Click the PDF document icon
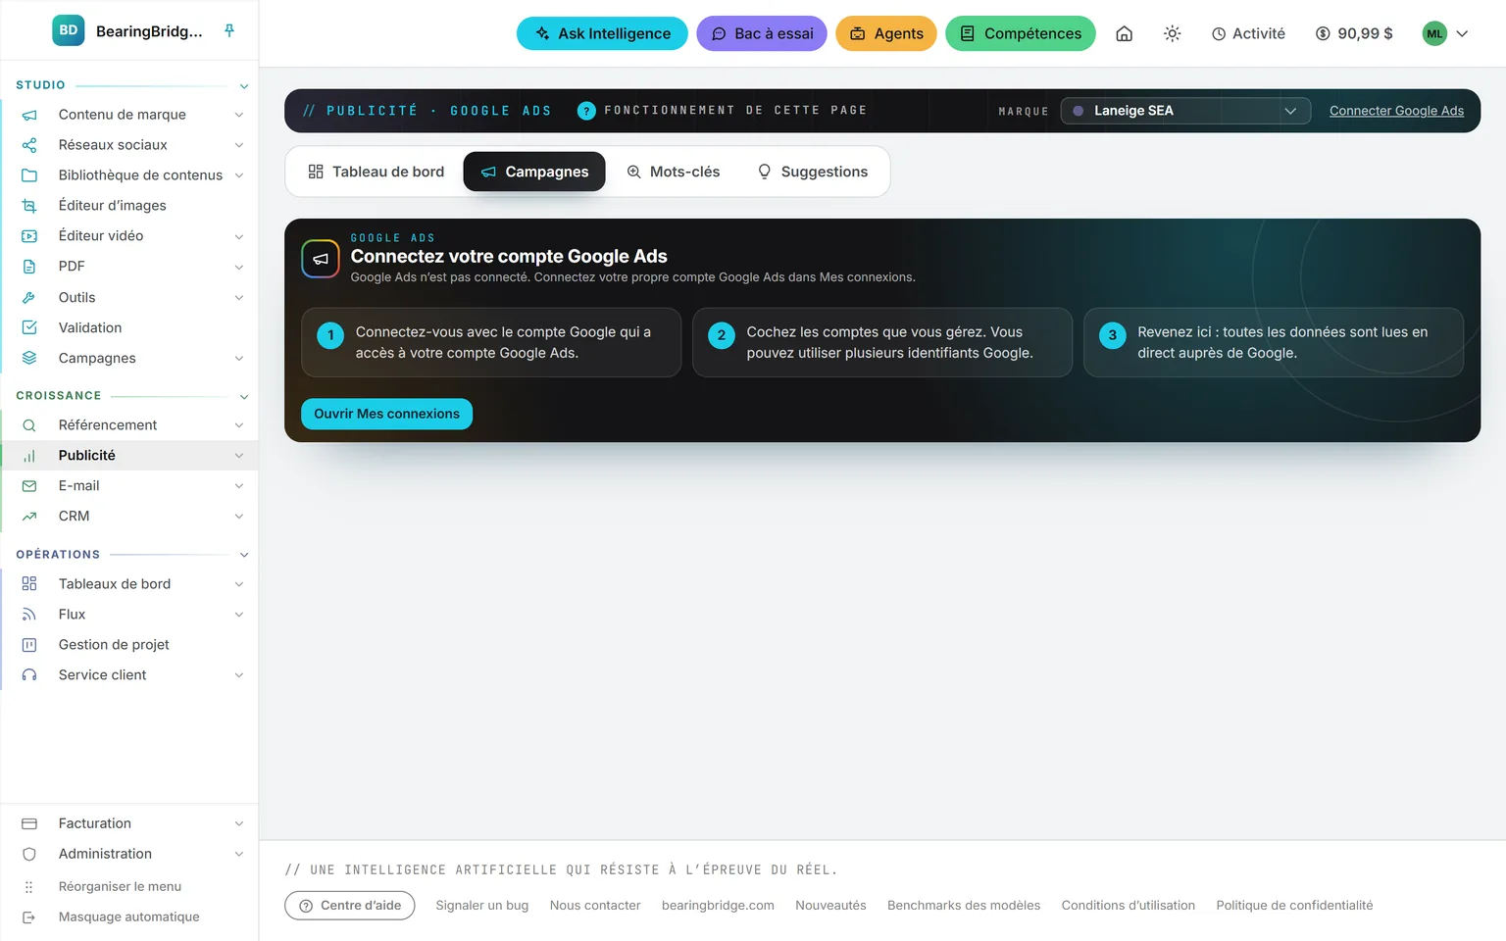Image resolution: width=1506 pixels, height=941 pixels. click(x=29, y=267)
